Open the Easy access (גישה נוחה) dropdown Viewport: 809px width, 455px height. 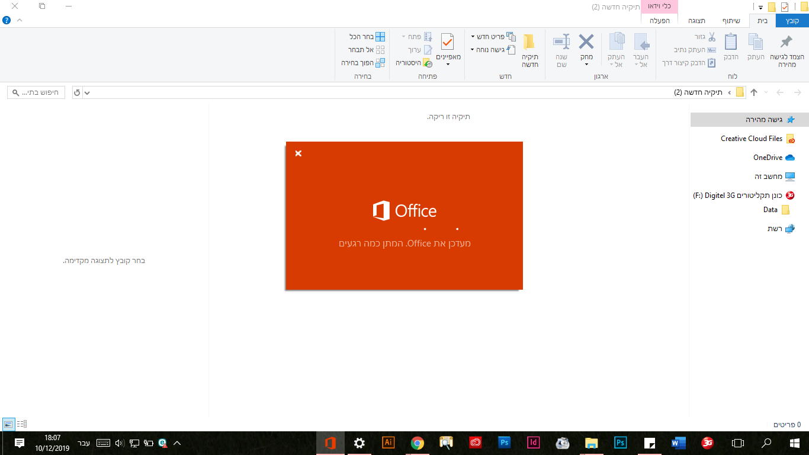[x=493, y=50]
